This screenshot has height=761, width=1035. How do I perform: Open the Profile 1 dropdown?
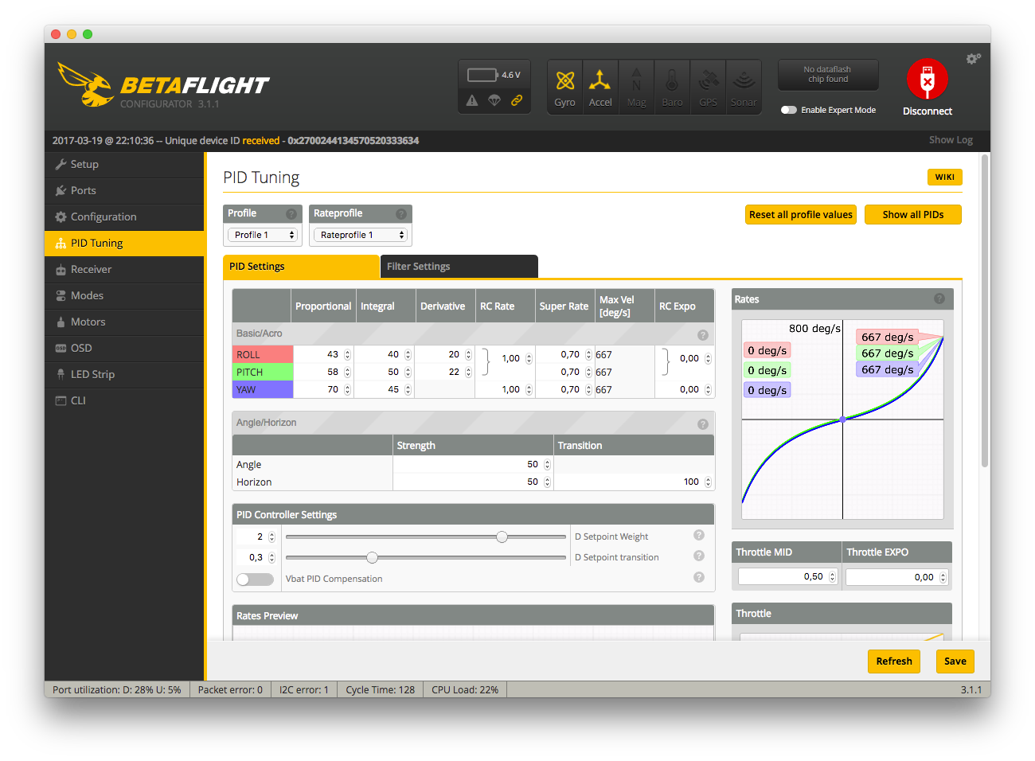(263, 235)
